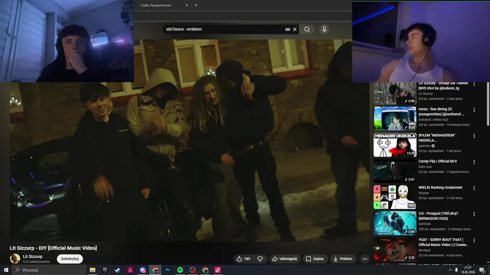Image resolution: width=490 pixels, height=275 pixels.
Task: Click title 'WIELKI Ranking Uzależnień'
Action: 440,188
